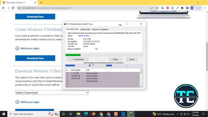This screenshot has height=117, width=208.
Task: Open the Extensions puzzle piece menu
Action: pyautogui.click(x=182, y=8)
